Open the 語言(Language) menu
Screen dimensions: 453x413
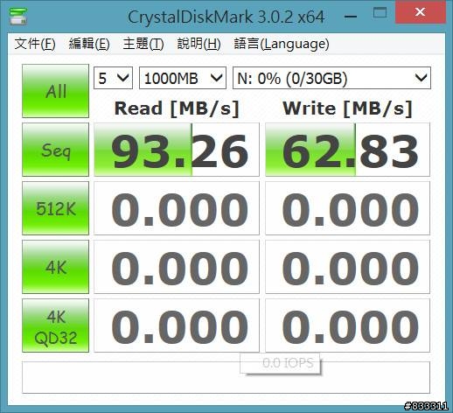click(282, 44)
